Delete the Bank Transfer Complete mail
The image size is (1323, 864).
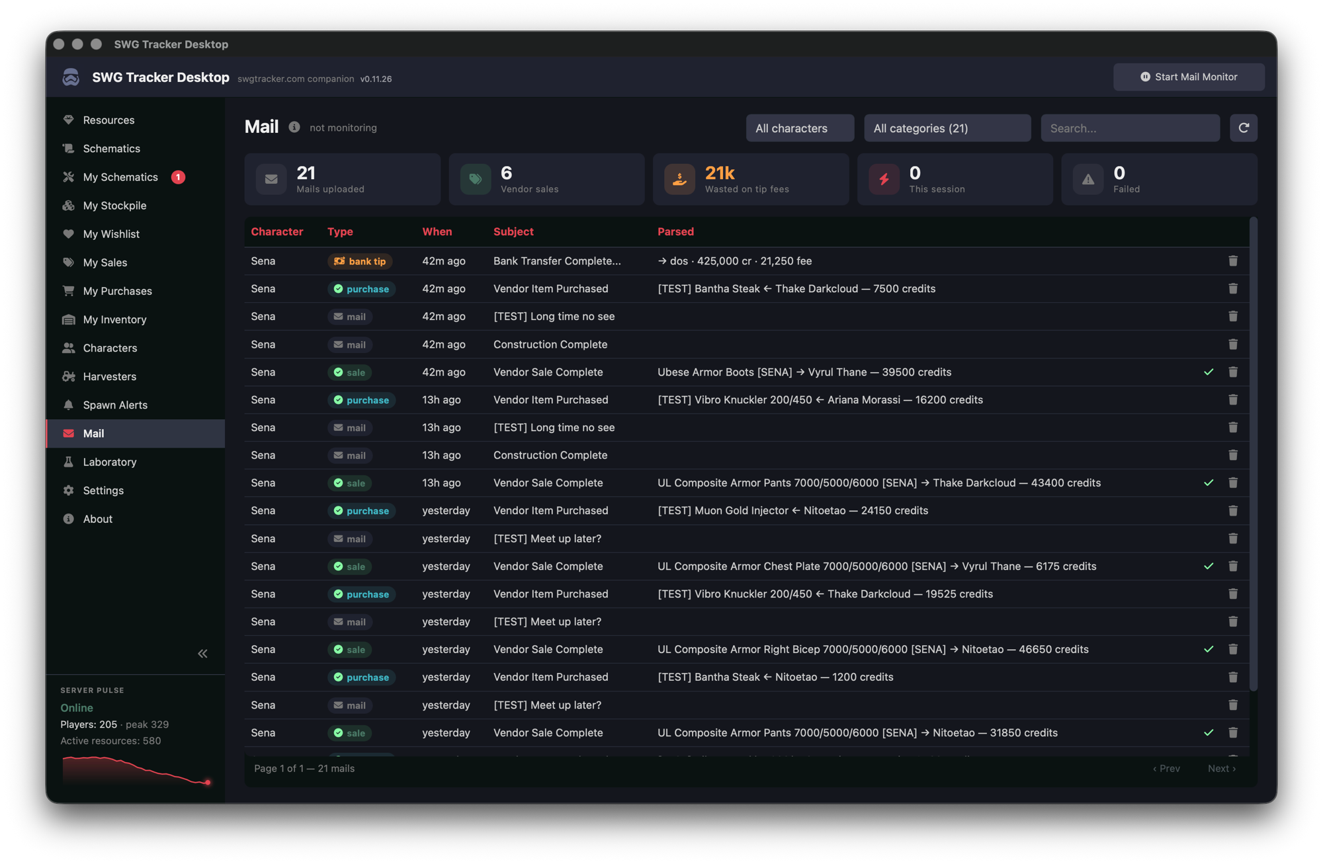coord(1233,260)
